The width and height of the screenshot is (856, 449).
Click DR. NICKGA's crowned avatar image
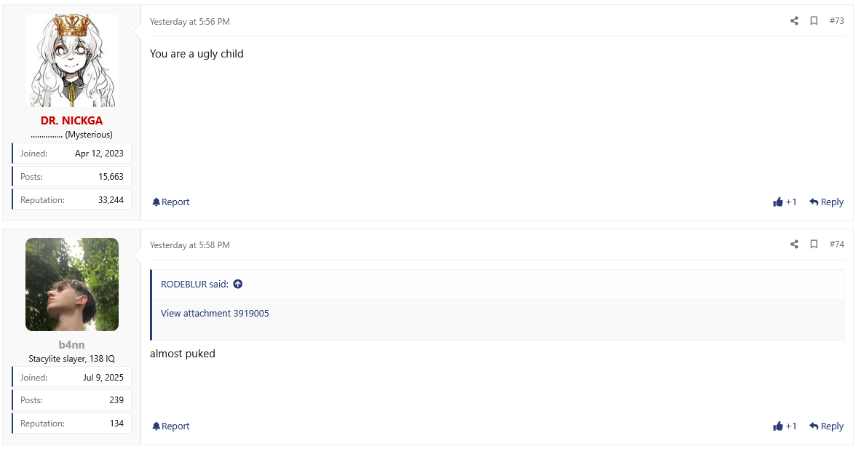pyautogui.click(x=72, y=60)
